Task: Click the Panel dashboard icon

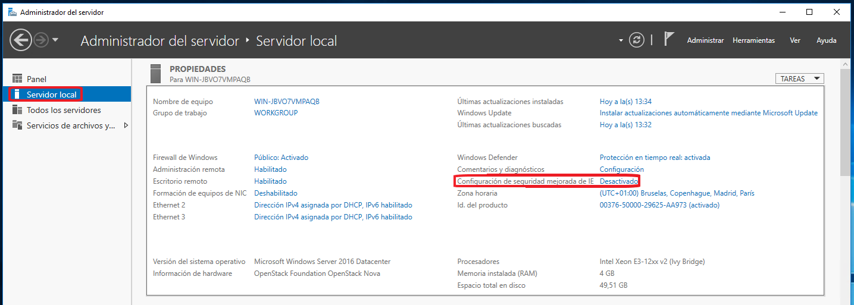Action: (17, 79)
